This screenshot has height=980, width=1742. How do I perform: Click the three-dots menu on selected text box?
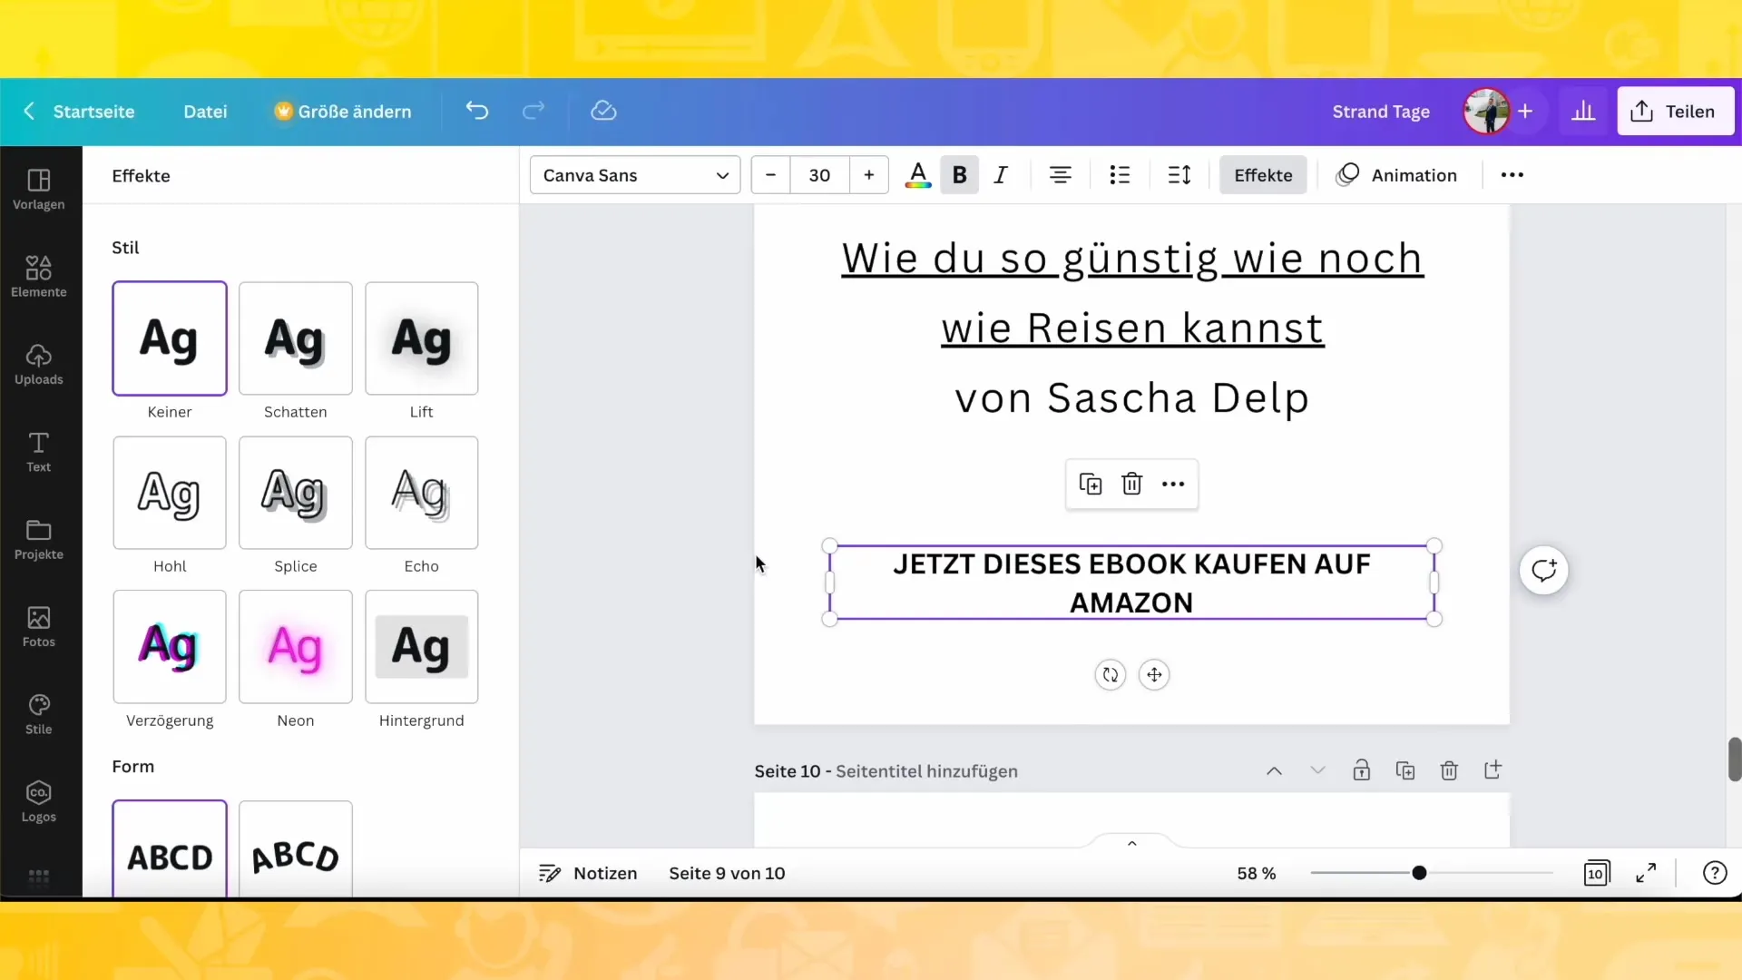click(x=1174, y=485)
